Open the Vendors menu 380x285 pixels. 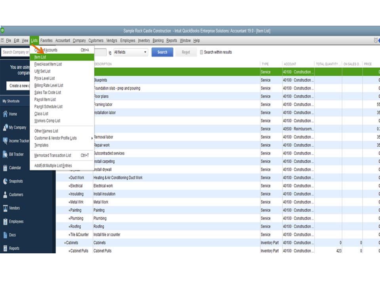[112, 40]
